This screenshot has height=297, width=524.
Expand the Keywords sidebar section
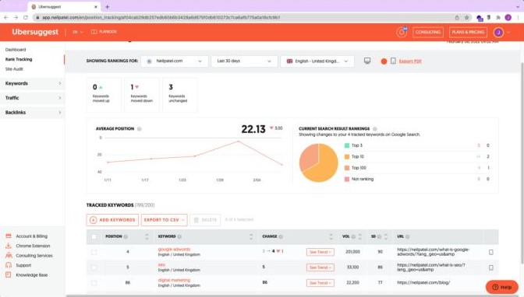33,83
